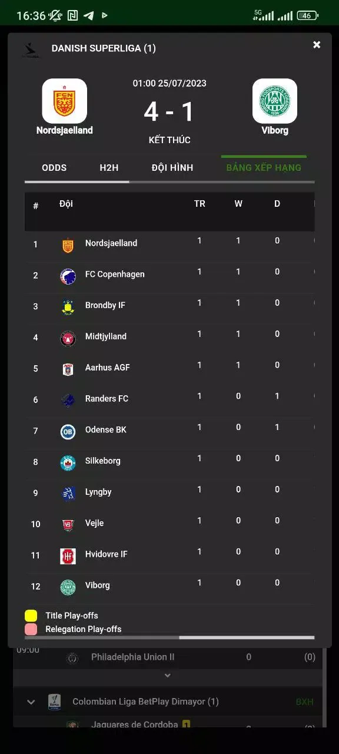Switch to the ODDS tab
Screen dimensions: 339x754
[x=54, y=168]
